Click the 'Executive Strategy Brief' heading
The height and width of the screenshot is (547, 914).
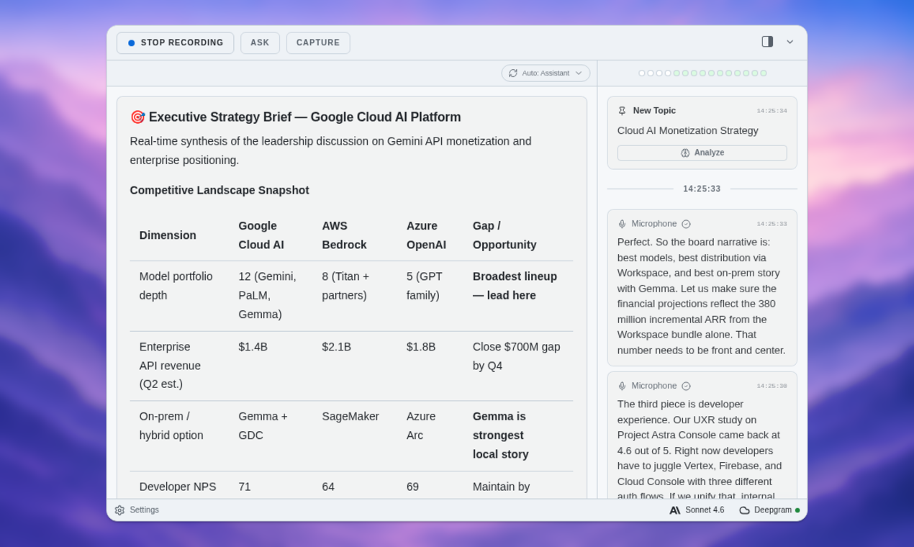pos(305,117)
